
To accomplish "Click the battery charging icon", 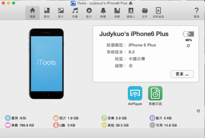I will [x=188, y=34].
